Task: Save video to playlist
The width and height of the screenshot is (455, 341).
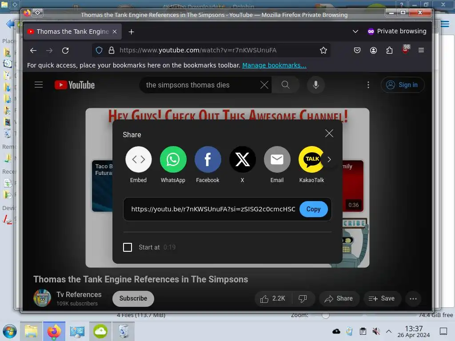Action: point(382,299)
